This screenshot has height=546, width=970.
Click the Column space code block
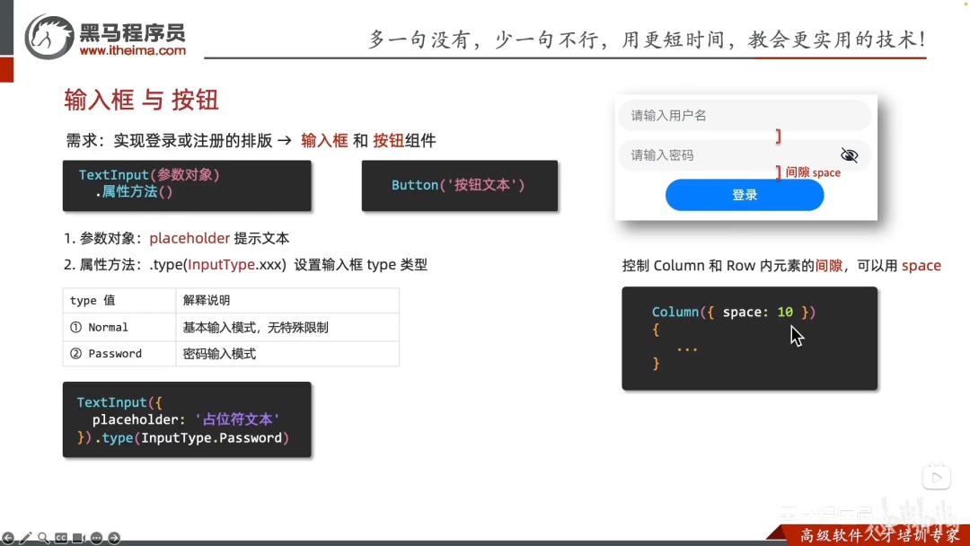[x=749, y=339]
